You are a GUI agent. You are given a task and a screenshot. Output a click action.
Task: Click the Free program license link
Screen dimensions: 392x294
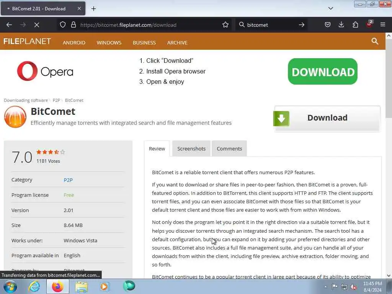[69, 195]
